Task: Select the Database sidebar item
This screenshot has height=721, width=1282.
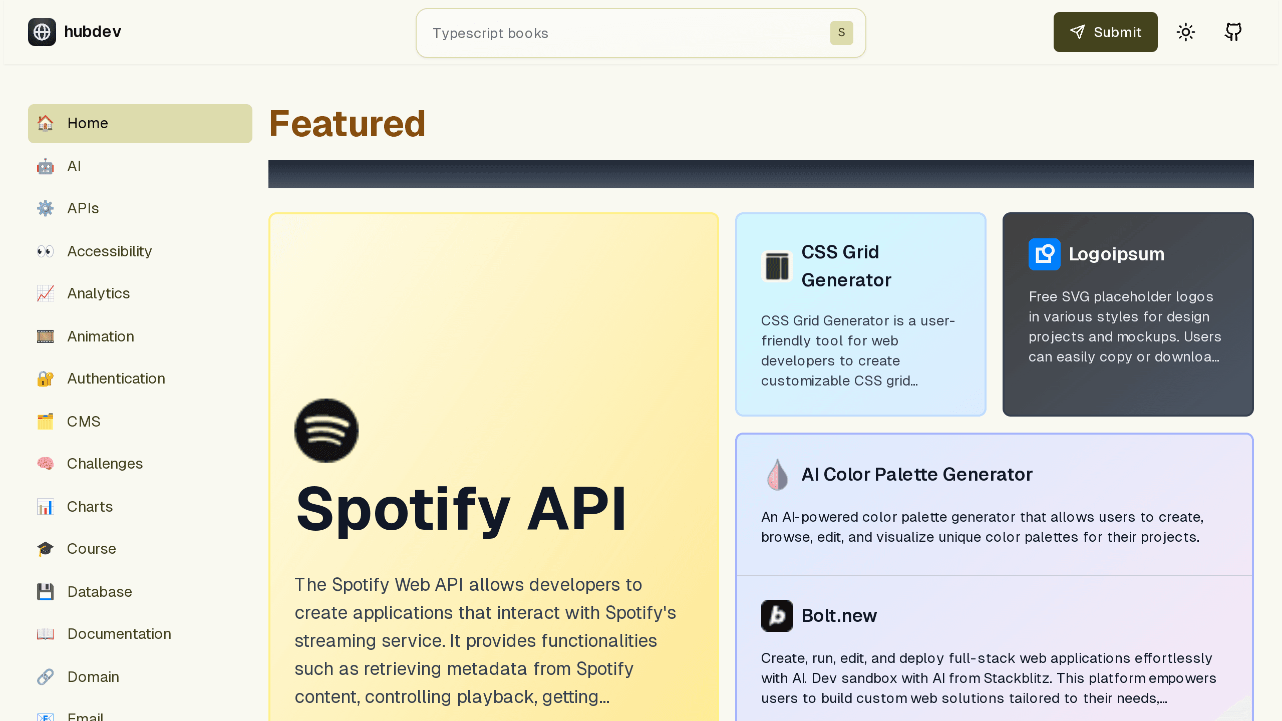Action: pos(100,592)
